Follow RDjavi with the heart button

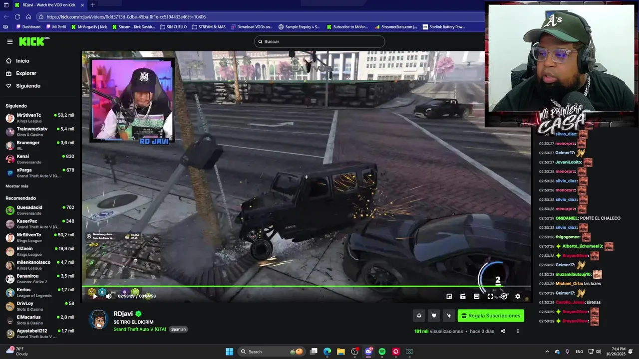[x=434, y=316]
